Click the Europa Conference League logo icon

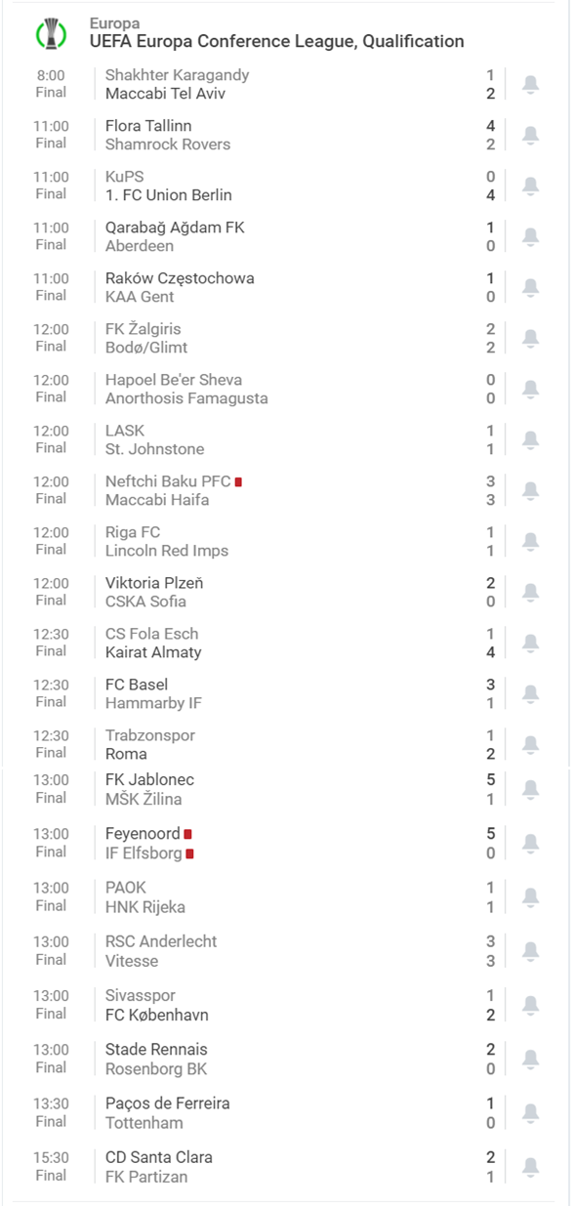[51, 33]
